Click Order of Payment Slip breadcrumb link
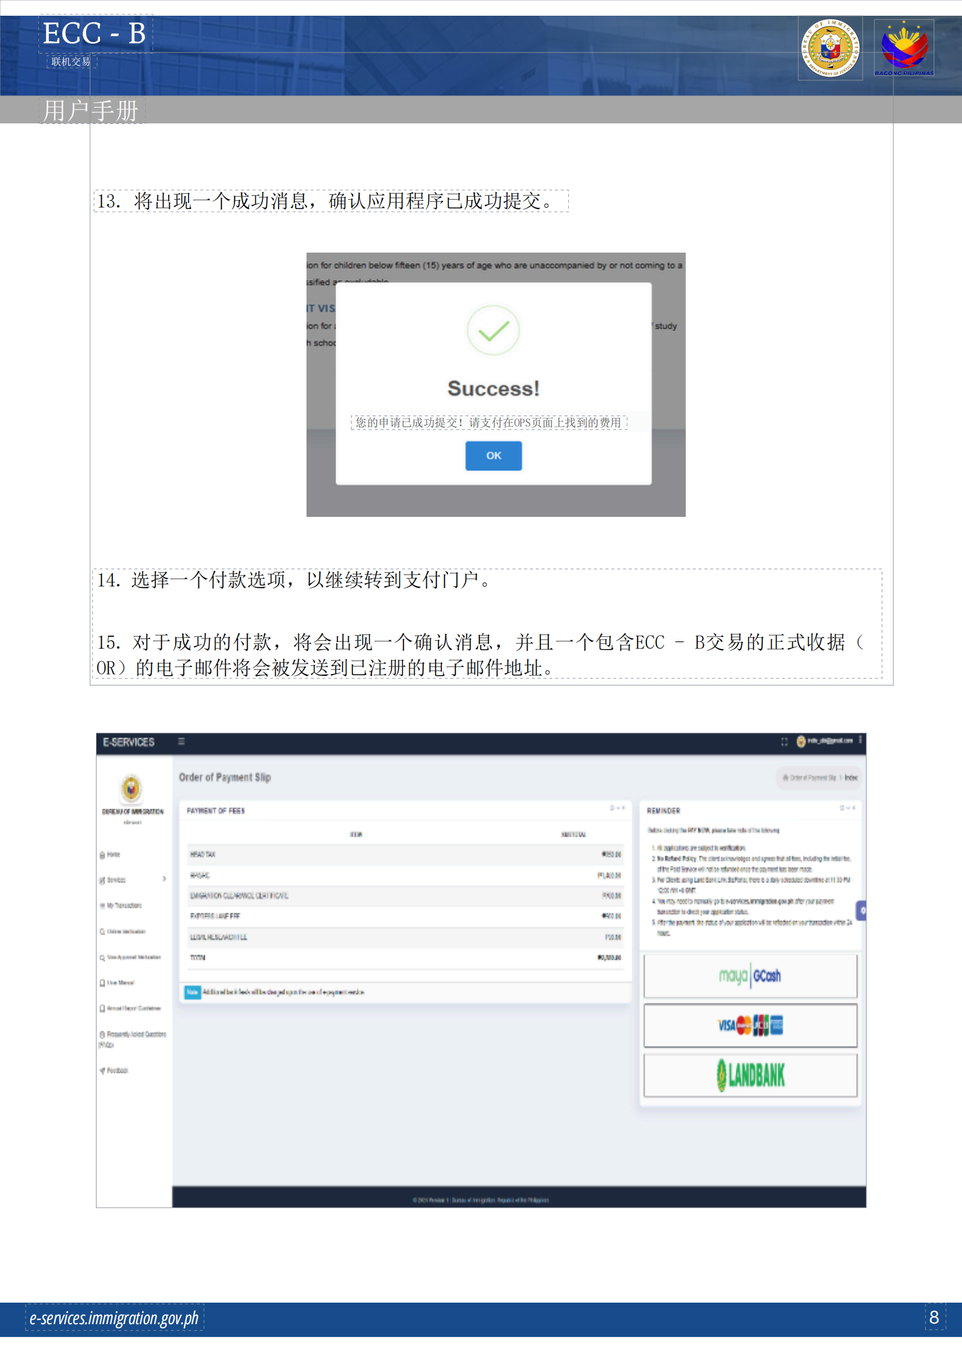 [809, 778]
